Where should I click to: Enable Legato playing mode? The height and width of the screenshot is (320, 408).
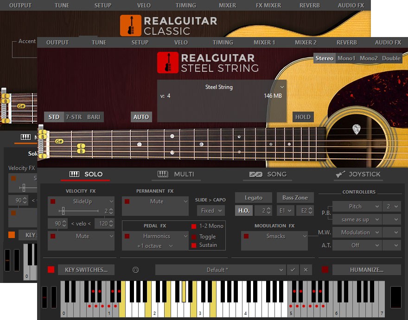coord(253,197)
